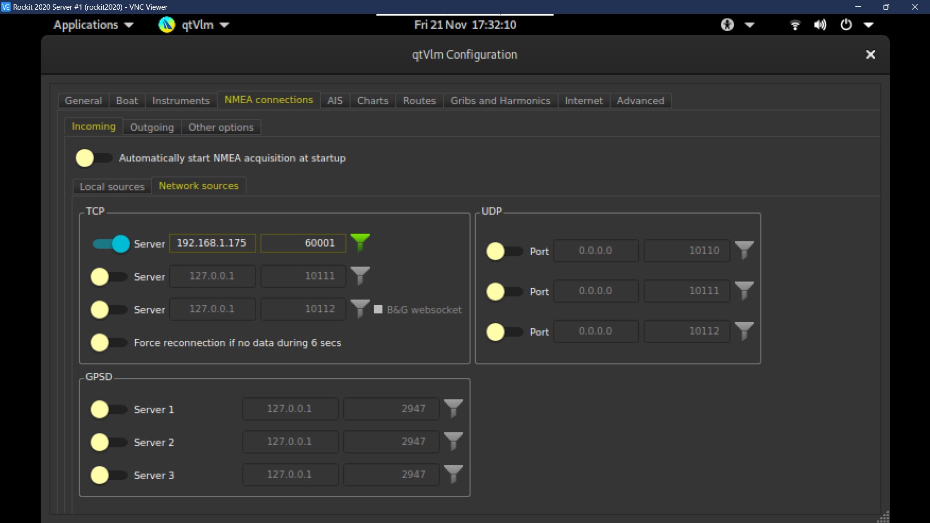Screen dimensions: 930x523
Task: Disable the first TCP server toggle
Action: tap(111, 243)
